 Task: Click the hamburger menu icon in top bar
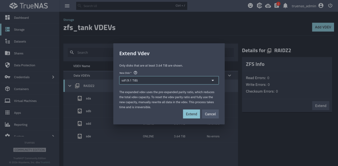coord(67,6)
